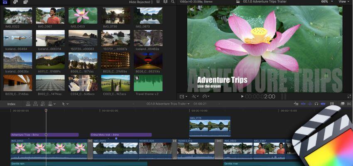The width and height of the screenshot is (353, 166).
Task: Select the IMG_0453 lotus timeline clip
Action: [x=49, y=149]
